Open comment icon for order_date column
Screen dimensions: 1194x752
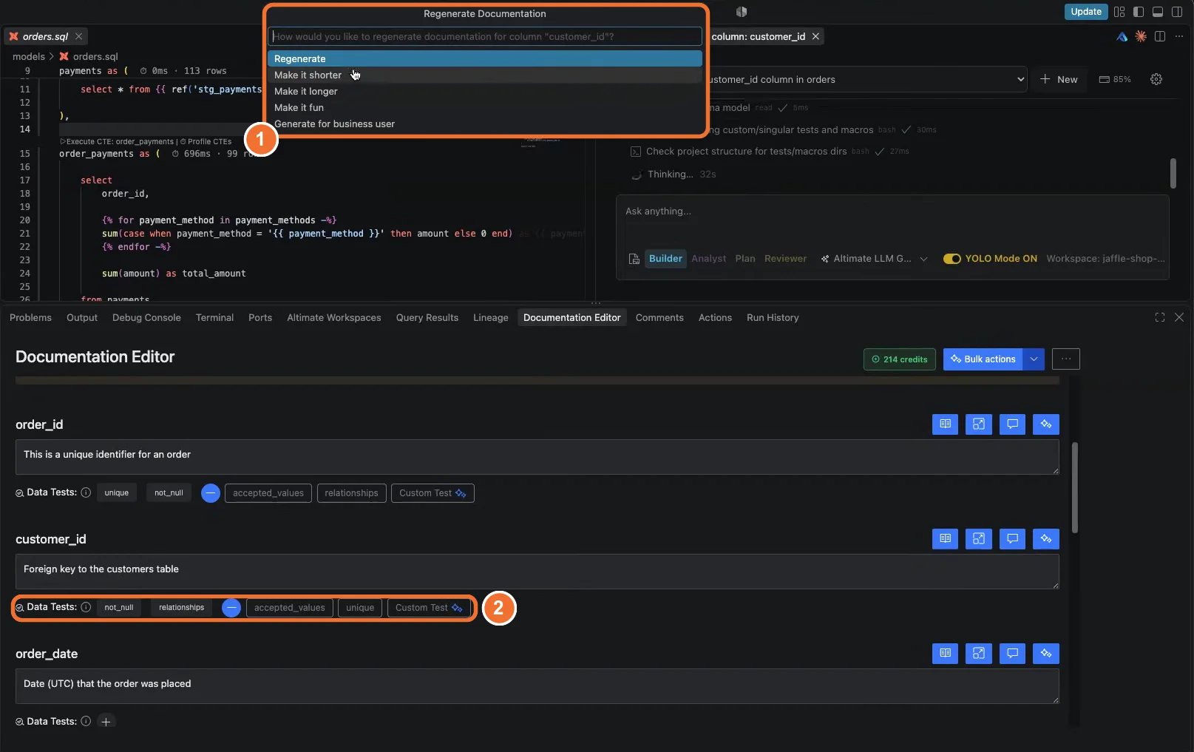point(1012,653)
